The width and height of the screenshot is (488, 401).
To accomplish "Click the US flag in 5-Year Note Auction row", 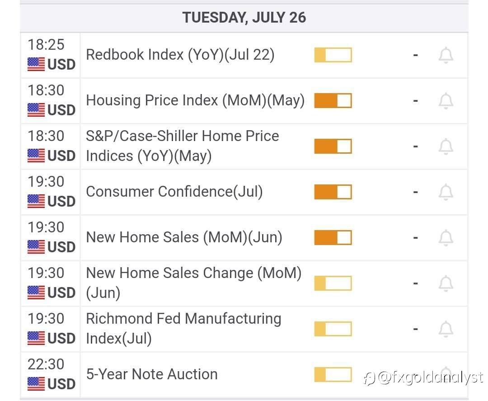I will tap(36, 384).
